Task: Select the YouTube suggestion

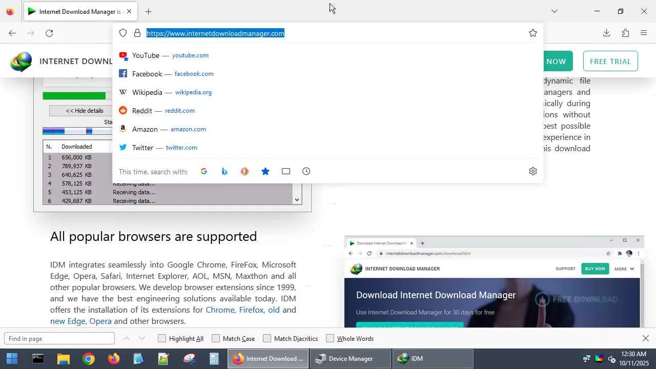Action: (x=327, y=55)
